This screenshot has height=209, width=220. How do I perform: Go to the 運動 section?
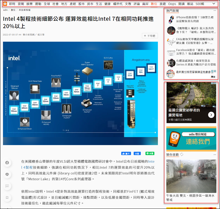pos(38,4)
